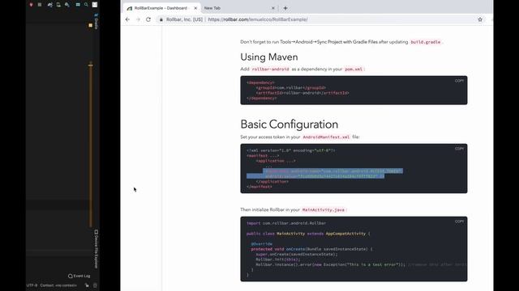Click the 'AndroidManifest.xml' inline code text
Screen dimensions: 519x291
pos(326,137)
